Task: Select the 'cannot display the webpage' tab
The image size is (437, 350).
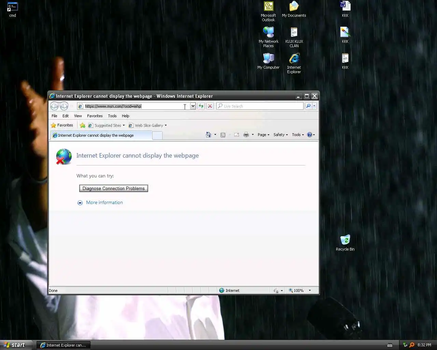Action: pyautogui.click(x=101, y=135)
